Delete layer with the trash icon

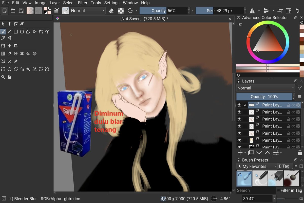tap(300, 153)
